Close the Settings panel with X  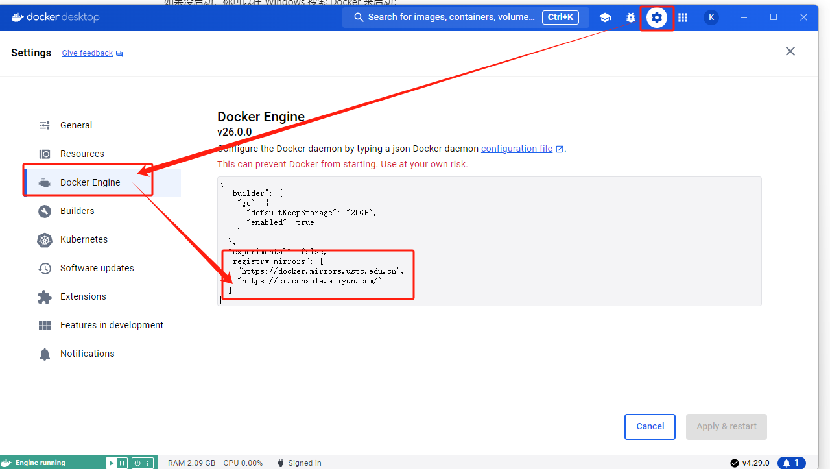[x=790, y=51]
